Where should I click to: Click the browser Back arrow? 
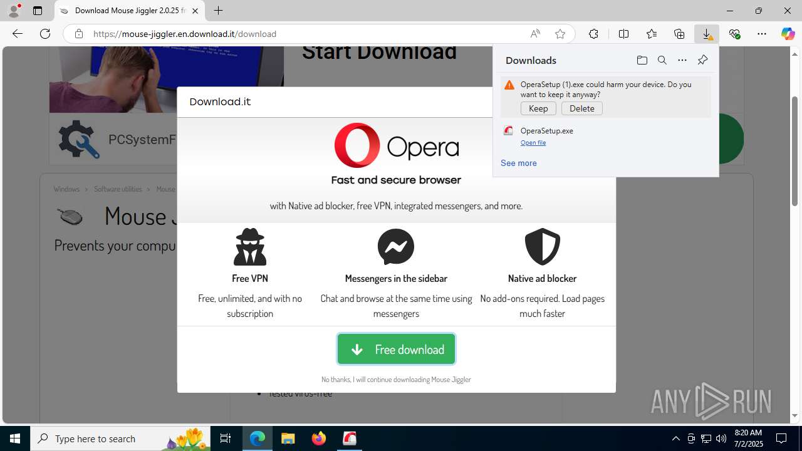[18, 34]
